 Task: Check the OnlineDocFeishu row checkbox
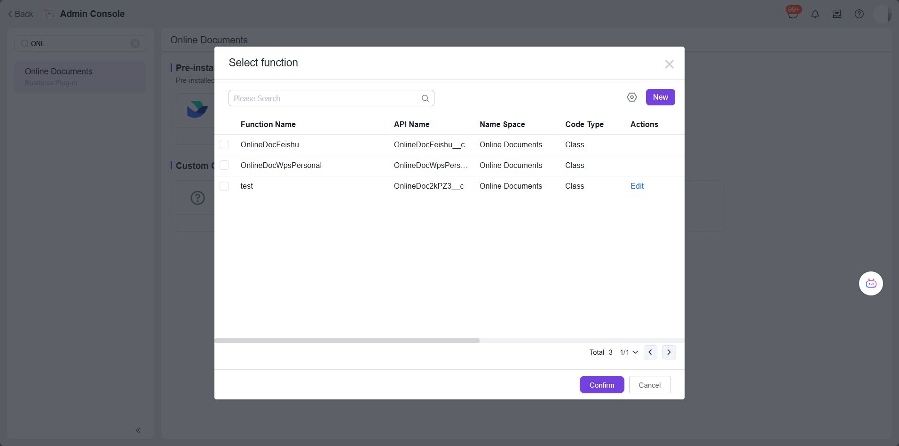pyautogui.click(x=224, y=145)
